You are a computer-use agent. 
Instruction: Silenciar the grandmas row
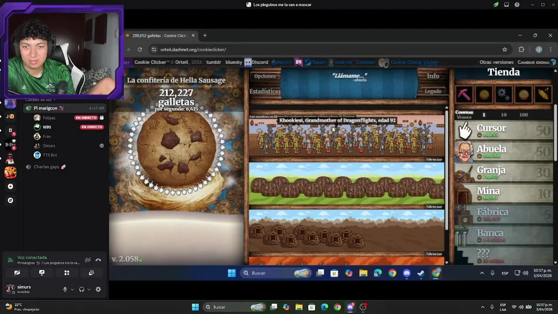click(x=434, y=159)
